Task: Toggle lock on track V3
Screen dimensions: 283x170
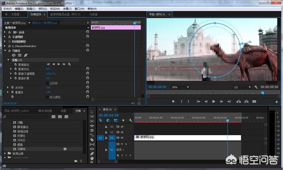Action: pyautogui.click(x=106, y=127)
